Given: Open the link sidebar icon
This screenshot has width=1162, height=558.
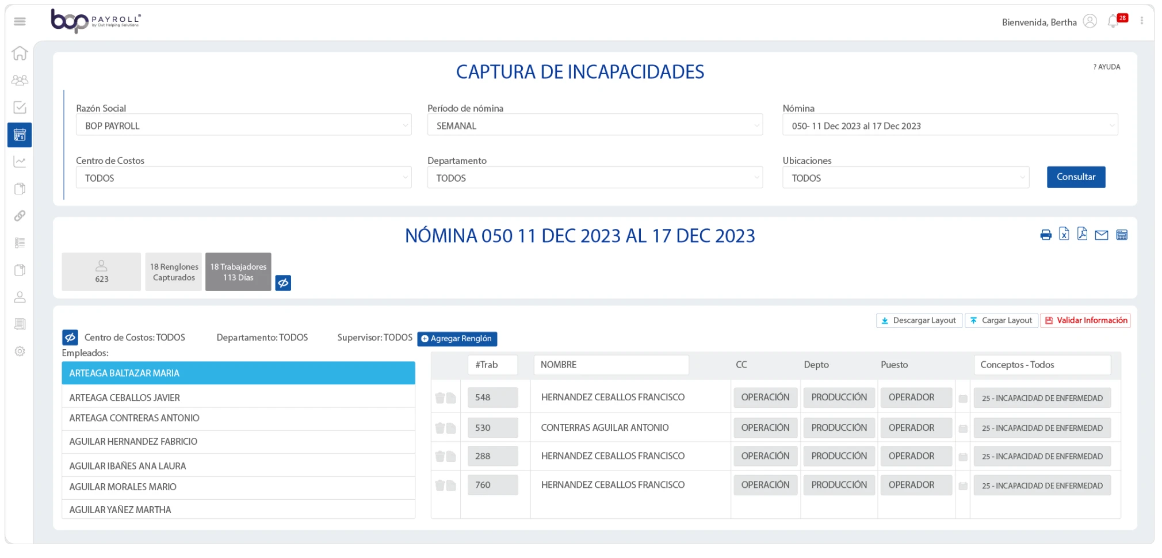Looking at the screenshot, I should 20,216.
